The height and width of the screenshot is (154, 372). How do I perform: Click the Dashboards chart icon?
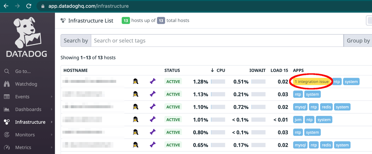(x=7, y=109)
